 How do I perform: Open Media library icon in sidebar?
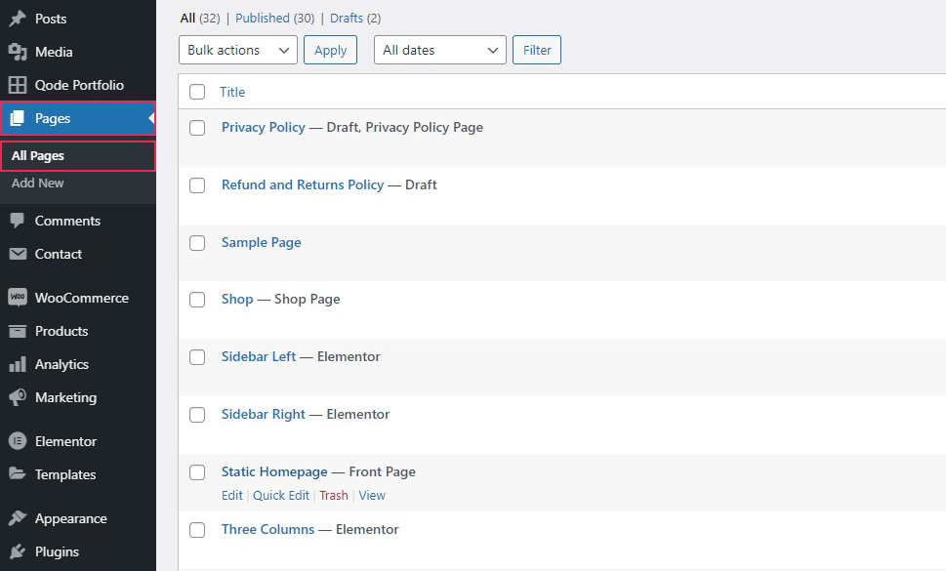coord(18,52)
